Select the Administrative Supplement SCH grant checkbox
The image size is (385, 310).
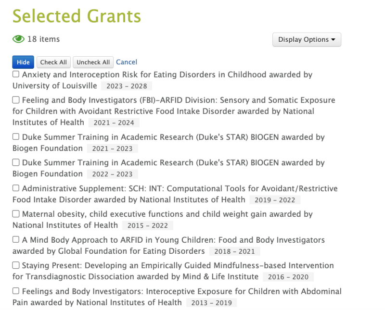coord(15,188)
